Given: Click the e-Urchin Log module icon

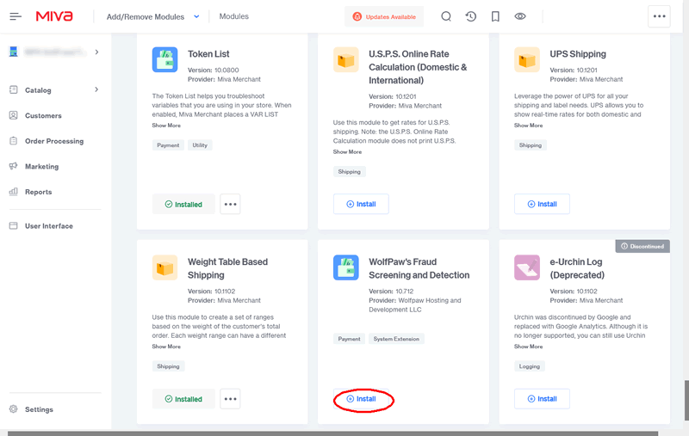Looking at the screenshot, I should 527,267.
